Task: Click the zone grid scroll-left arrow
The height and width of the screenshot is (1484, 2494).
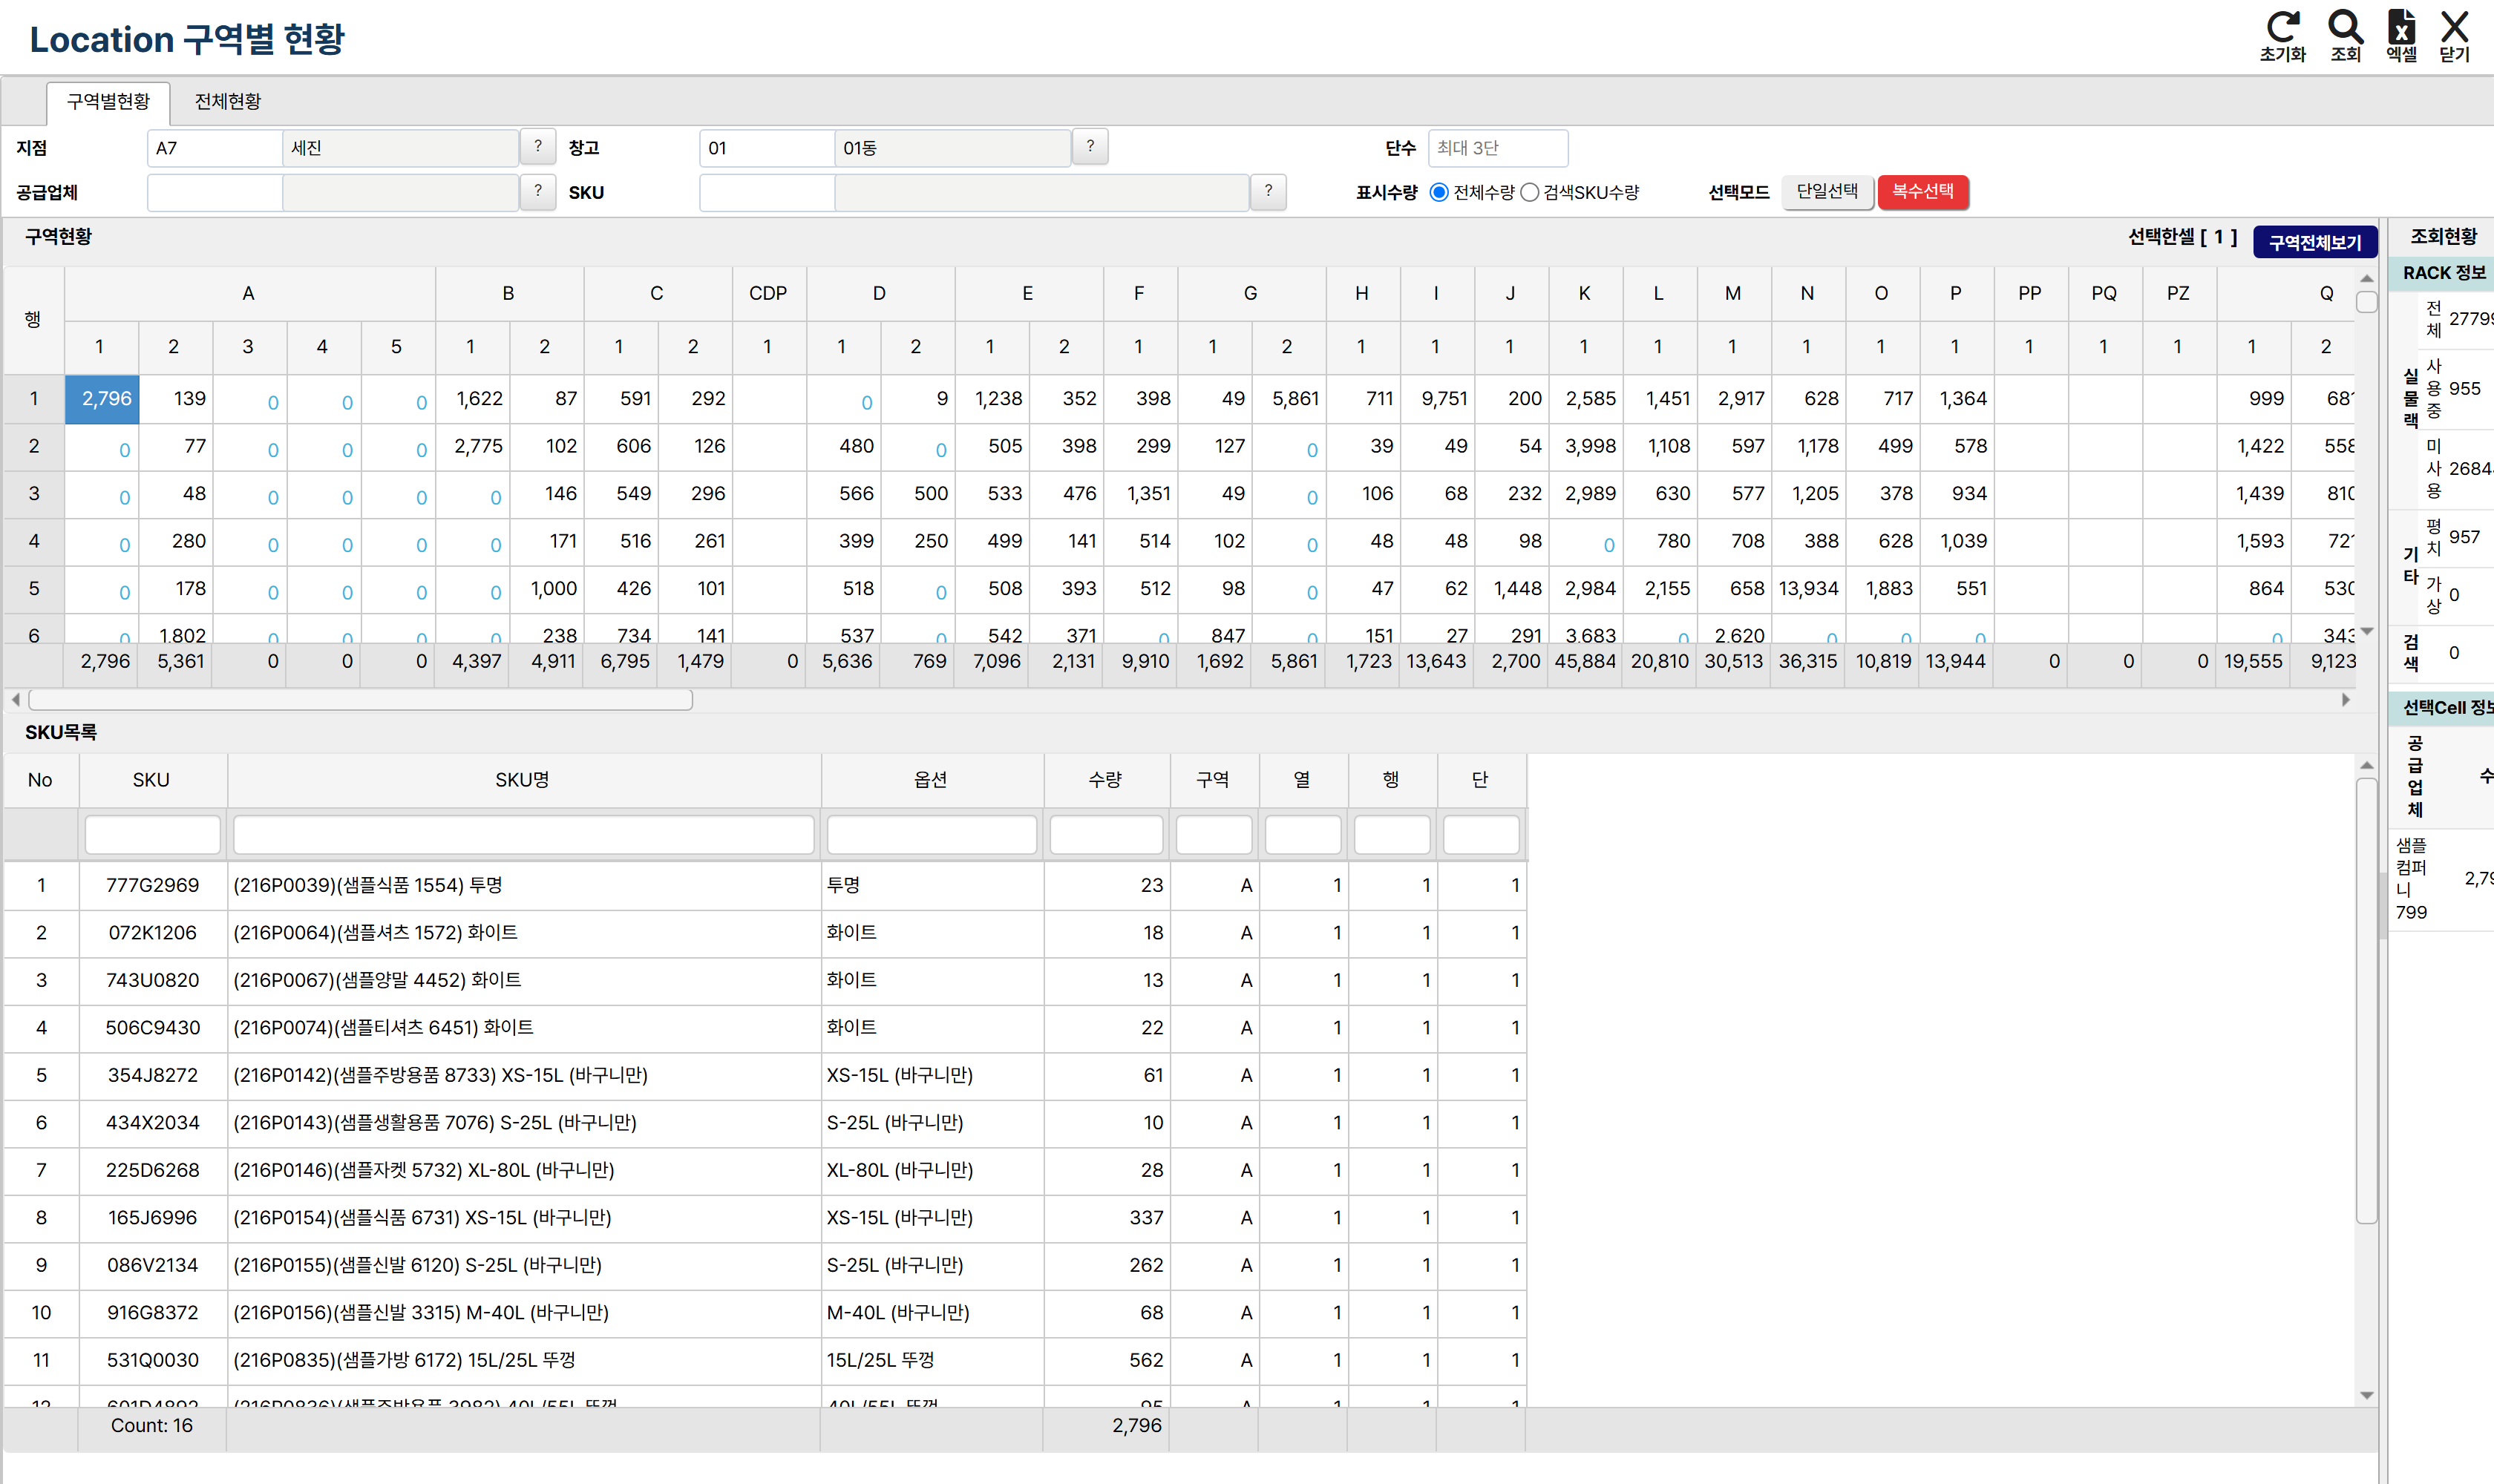Action: (x=15, y=700)
